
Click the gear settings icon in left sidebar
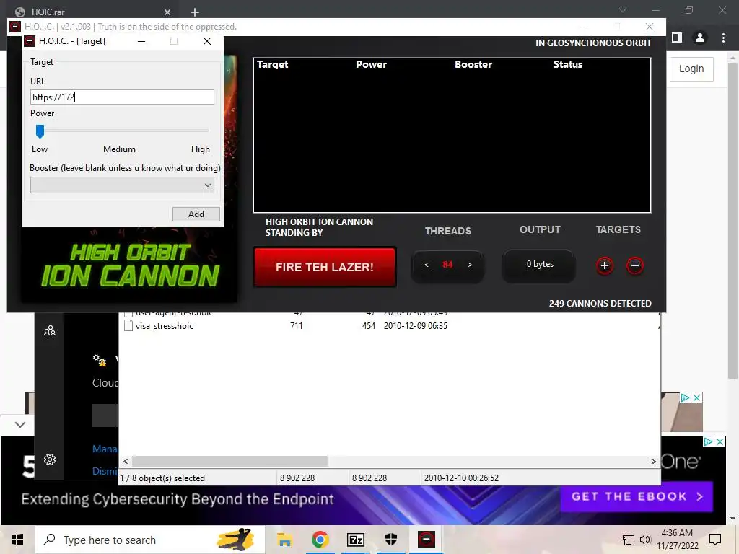point(50,460)
